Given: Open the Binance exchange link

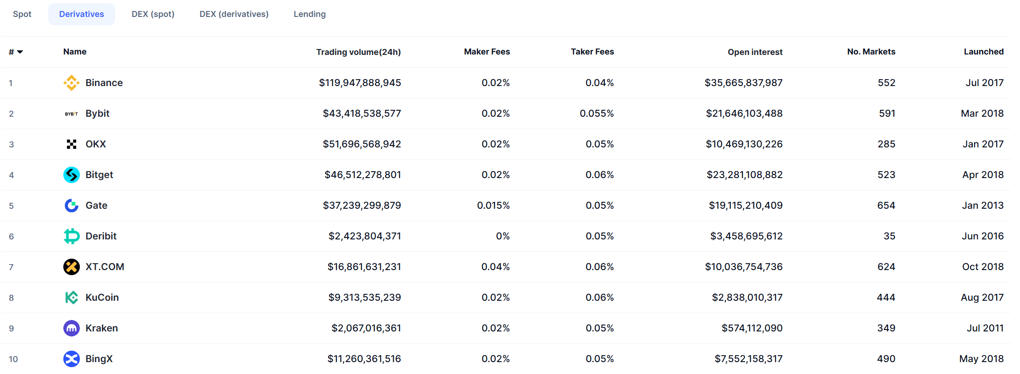Looking at the screenshot, I should (104, 83).
